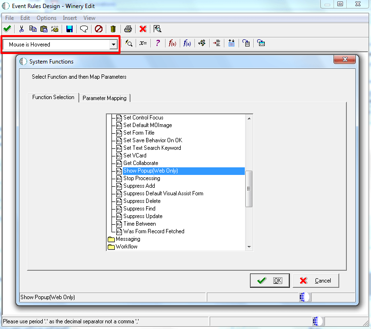
Task: Click the OK button in dialog
Action: pyautogui.click(x=269, y=281)
